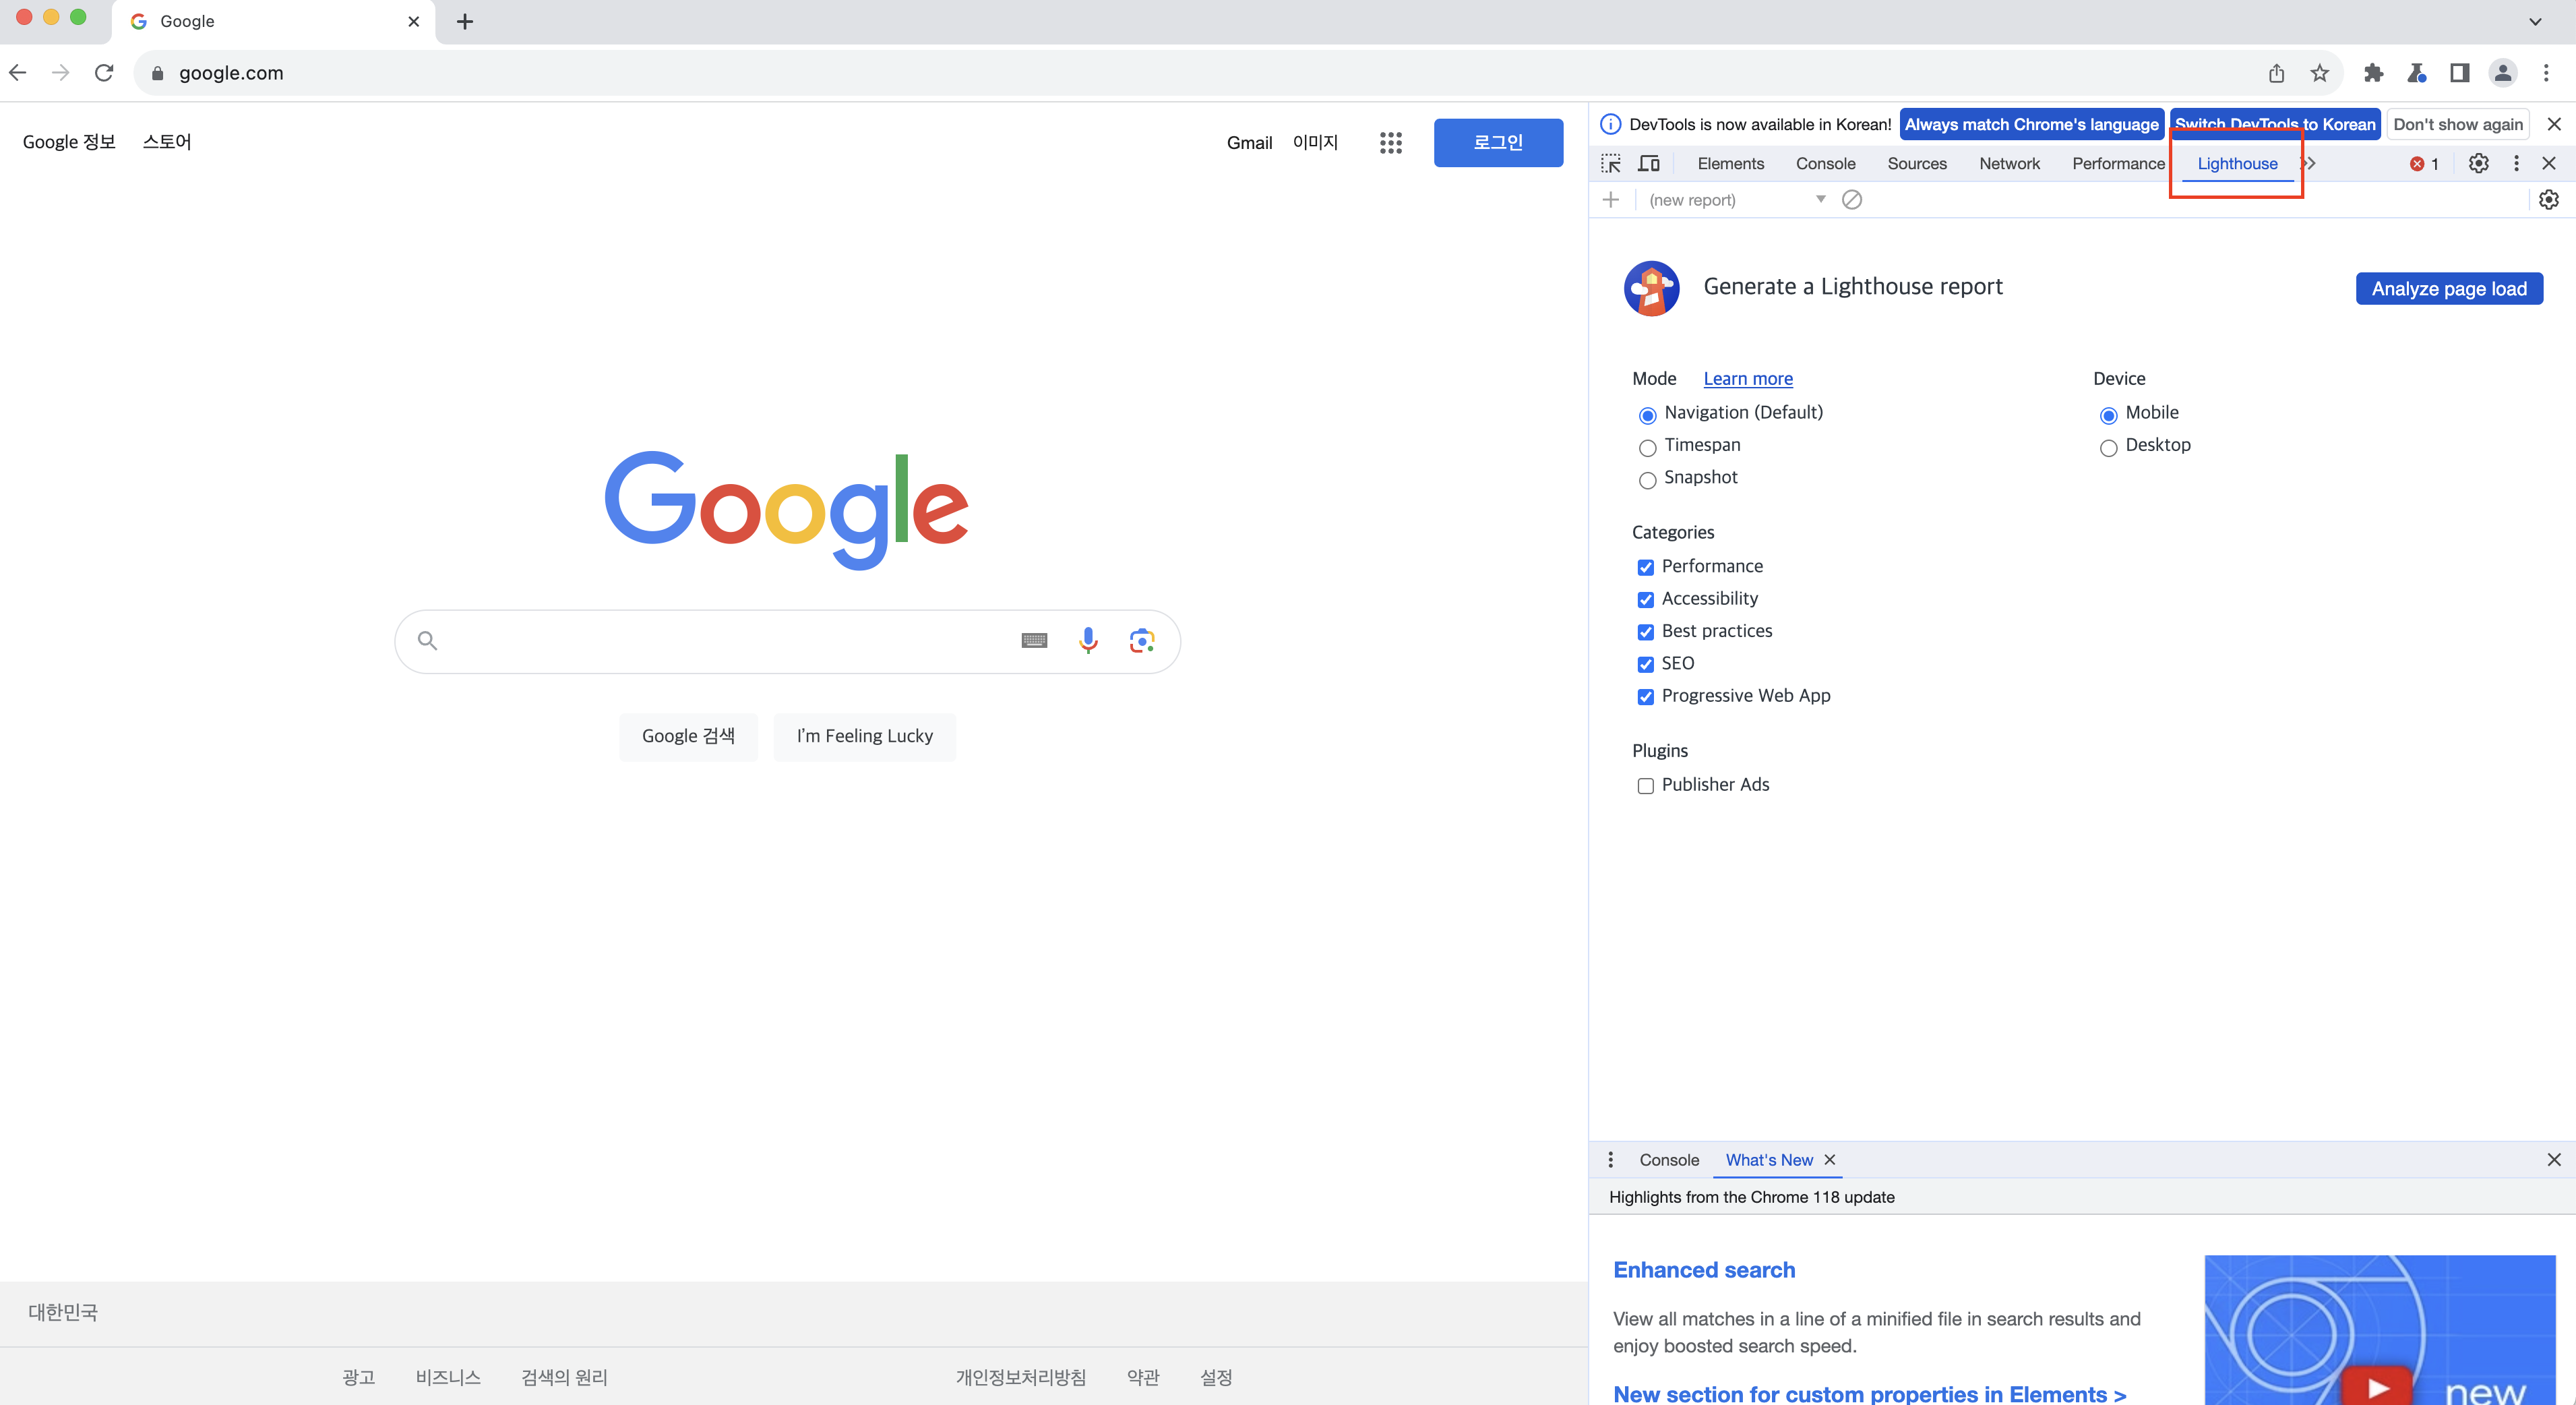Image resolution: width=2576 pixels, height=1405 pixels.
Task: Open the Enhanced search heading link
Action: (x=1704, y=1270)
